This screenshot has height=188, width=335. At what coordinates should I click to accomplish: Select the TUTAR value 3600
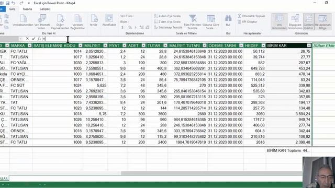tap(157, 114)
